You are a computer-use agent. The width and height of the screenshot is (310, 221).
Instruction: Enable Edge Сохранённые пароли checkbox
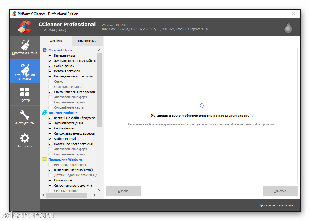point(50,102)
